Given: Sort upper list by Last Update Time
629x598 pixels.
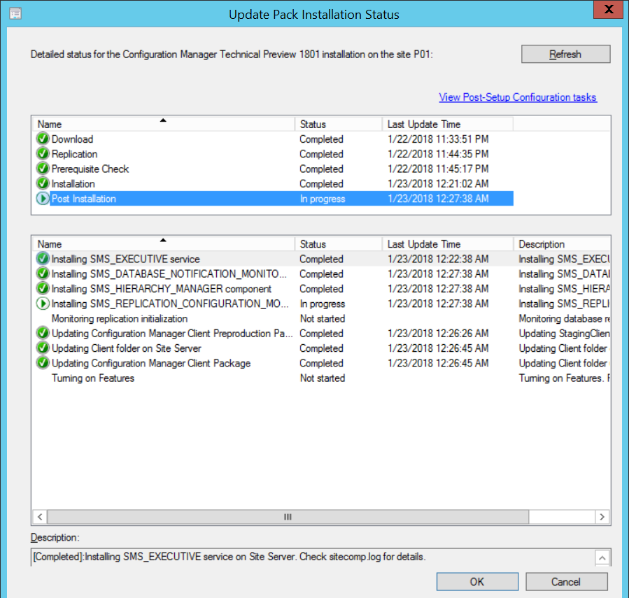Looking at the screenshot, I should 447,124.
